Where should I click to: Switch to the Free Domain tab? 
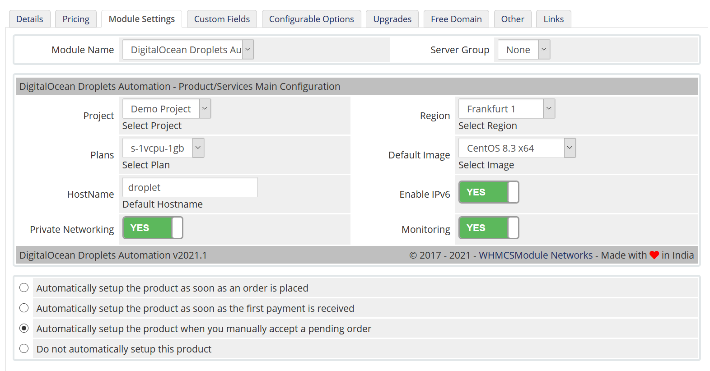pos(456,19)
